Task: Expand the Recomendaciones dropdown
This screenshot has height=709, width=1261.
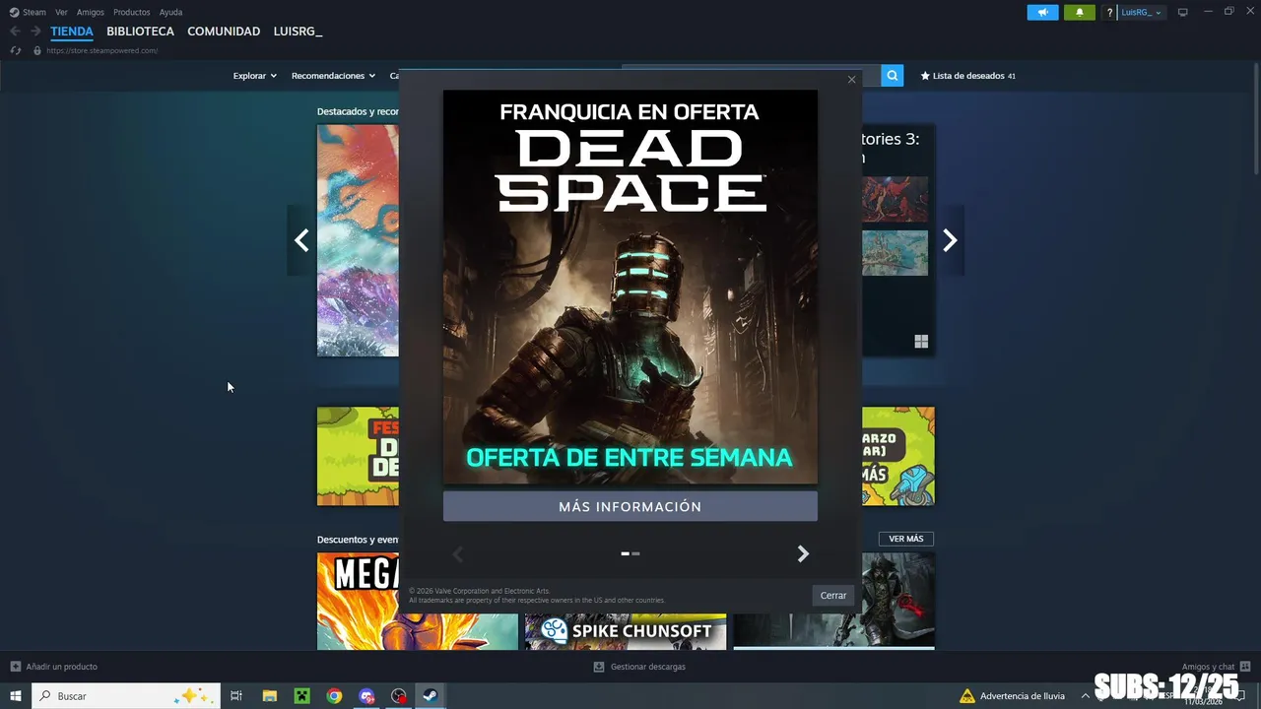Action: coord(333,76)
